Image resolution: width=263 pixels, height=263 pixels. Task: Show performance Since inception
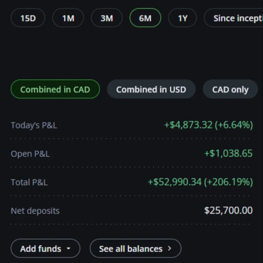click(x=233, y=18)
